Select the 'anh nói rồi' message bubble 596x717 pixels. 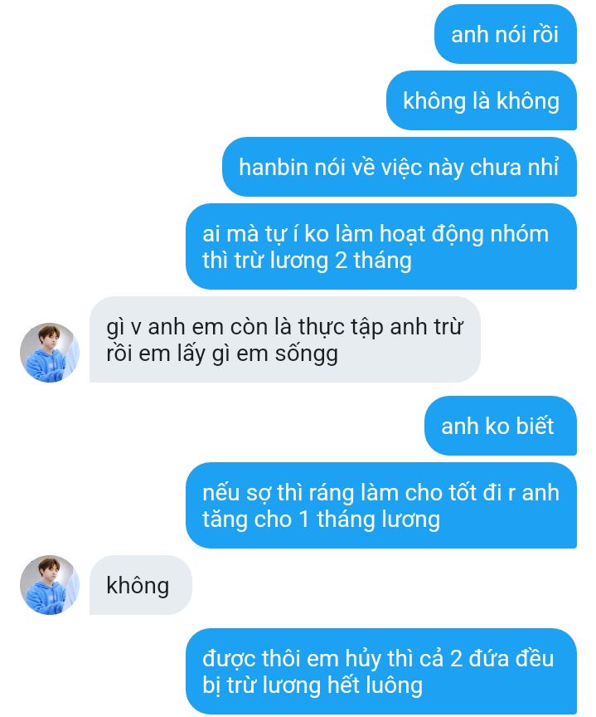point(505,34)
